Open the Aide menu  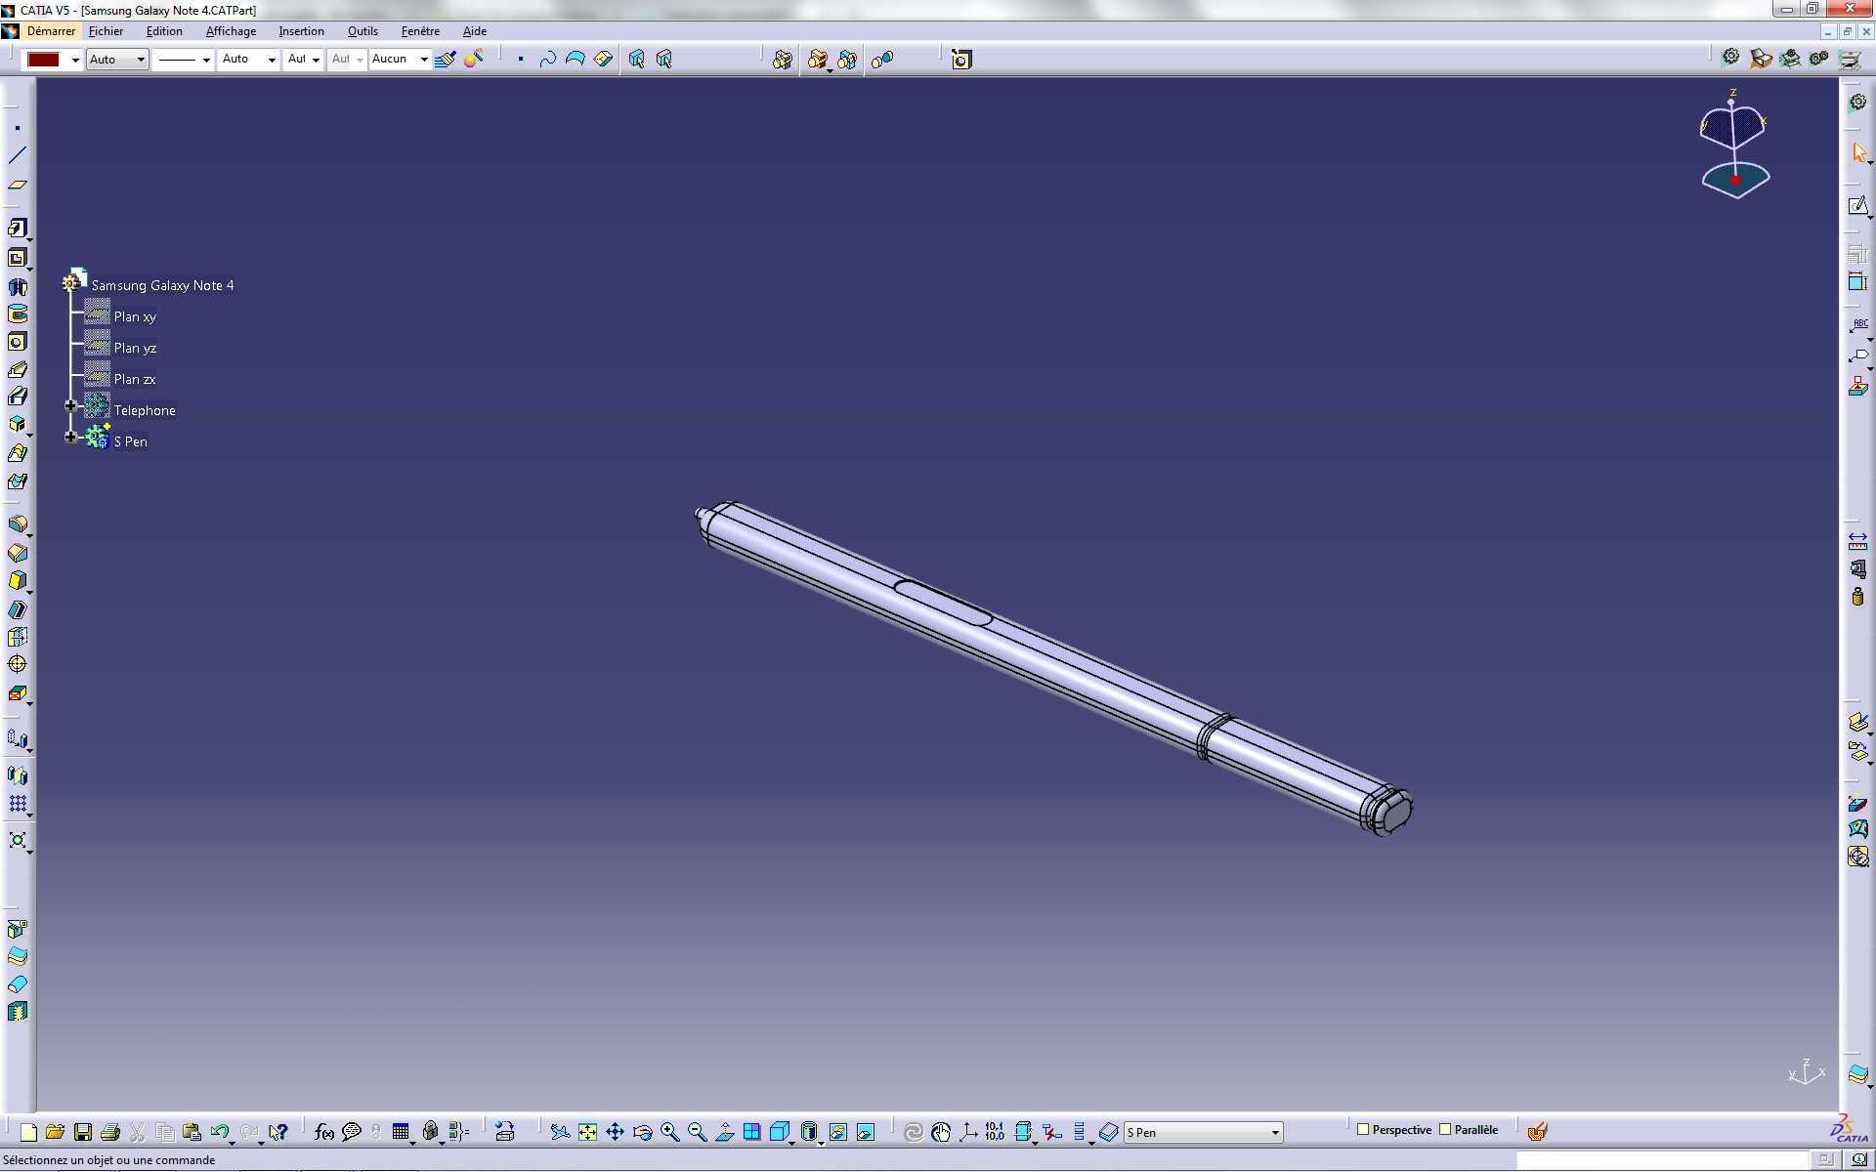[474, 31]
